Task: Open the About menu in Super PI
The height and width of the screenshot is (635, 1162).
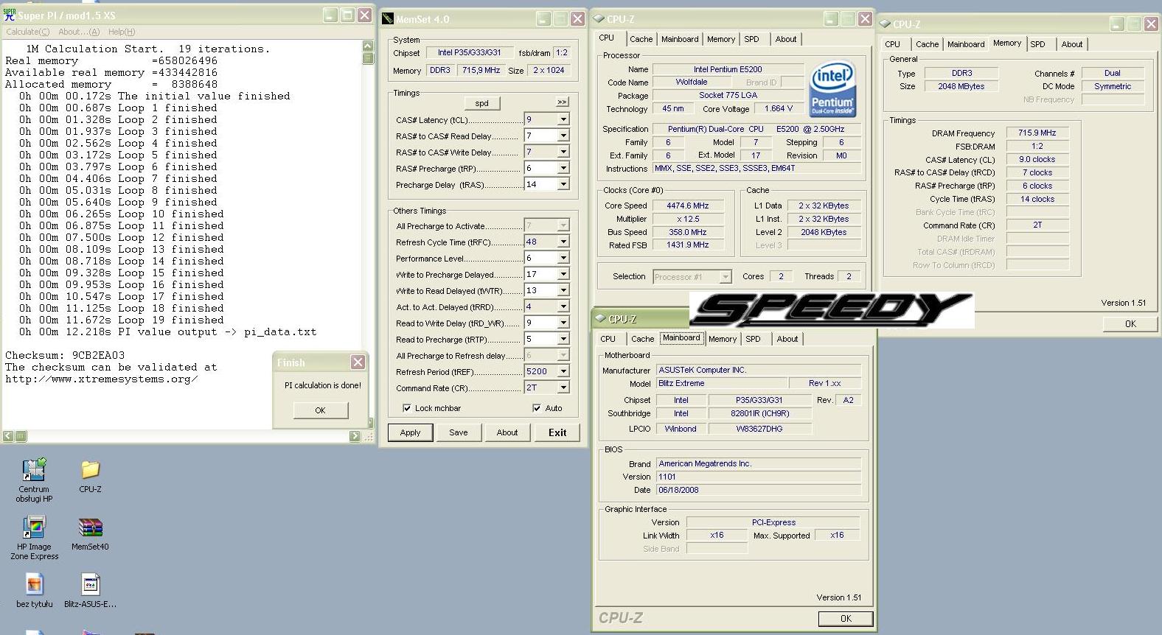Action: (79, 32)
